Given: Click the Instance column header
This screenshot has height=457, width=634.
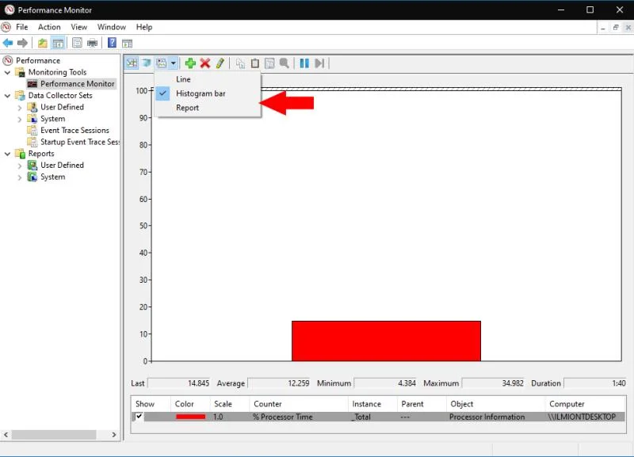Looking at the screenshot, I should point(372,404).
